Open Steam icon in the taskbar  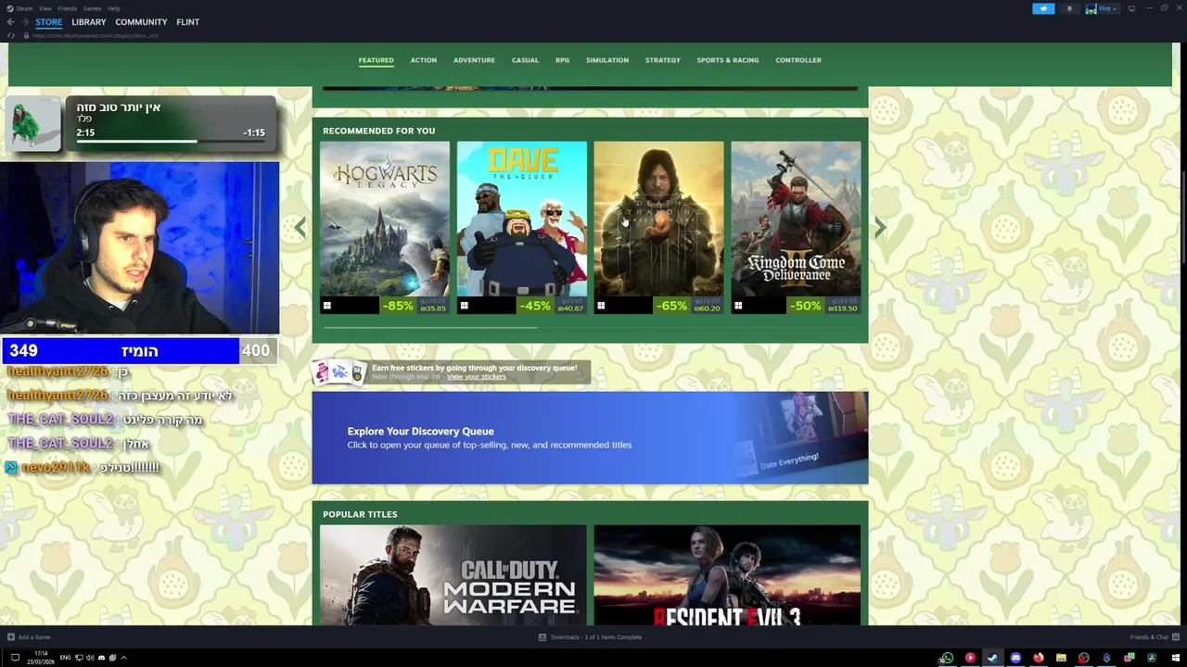pyautogui.click(x=992, y=658)
